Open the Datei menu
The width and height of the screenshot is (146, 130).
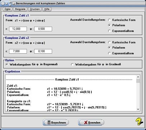coord(8,9)
